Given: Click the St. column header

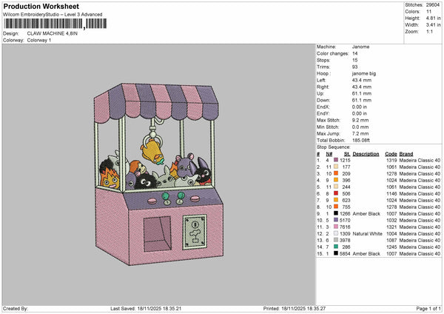Looking at the screenshot, I should click(x=347, y=154).
